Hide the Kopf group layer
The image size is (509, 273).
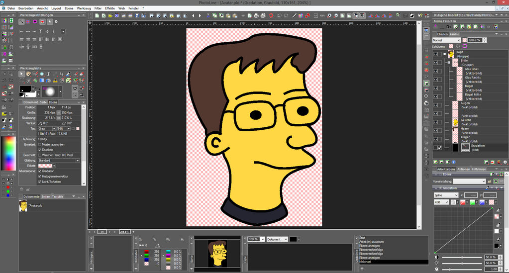tap(435, 54)
